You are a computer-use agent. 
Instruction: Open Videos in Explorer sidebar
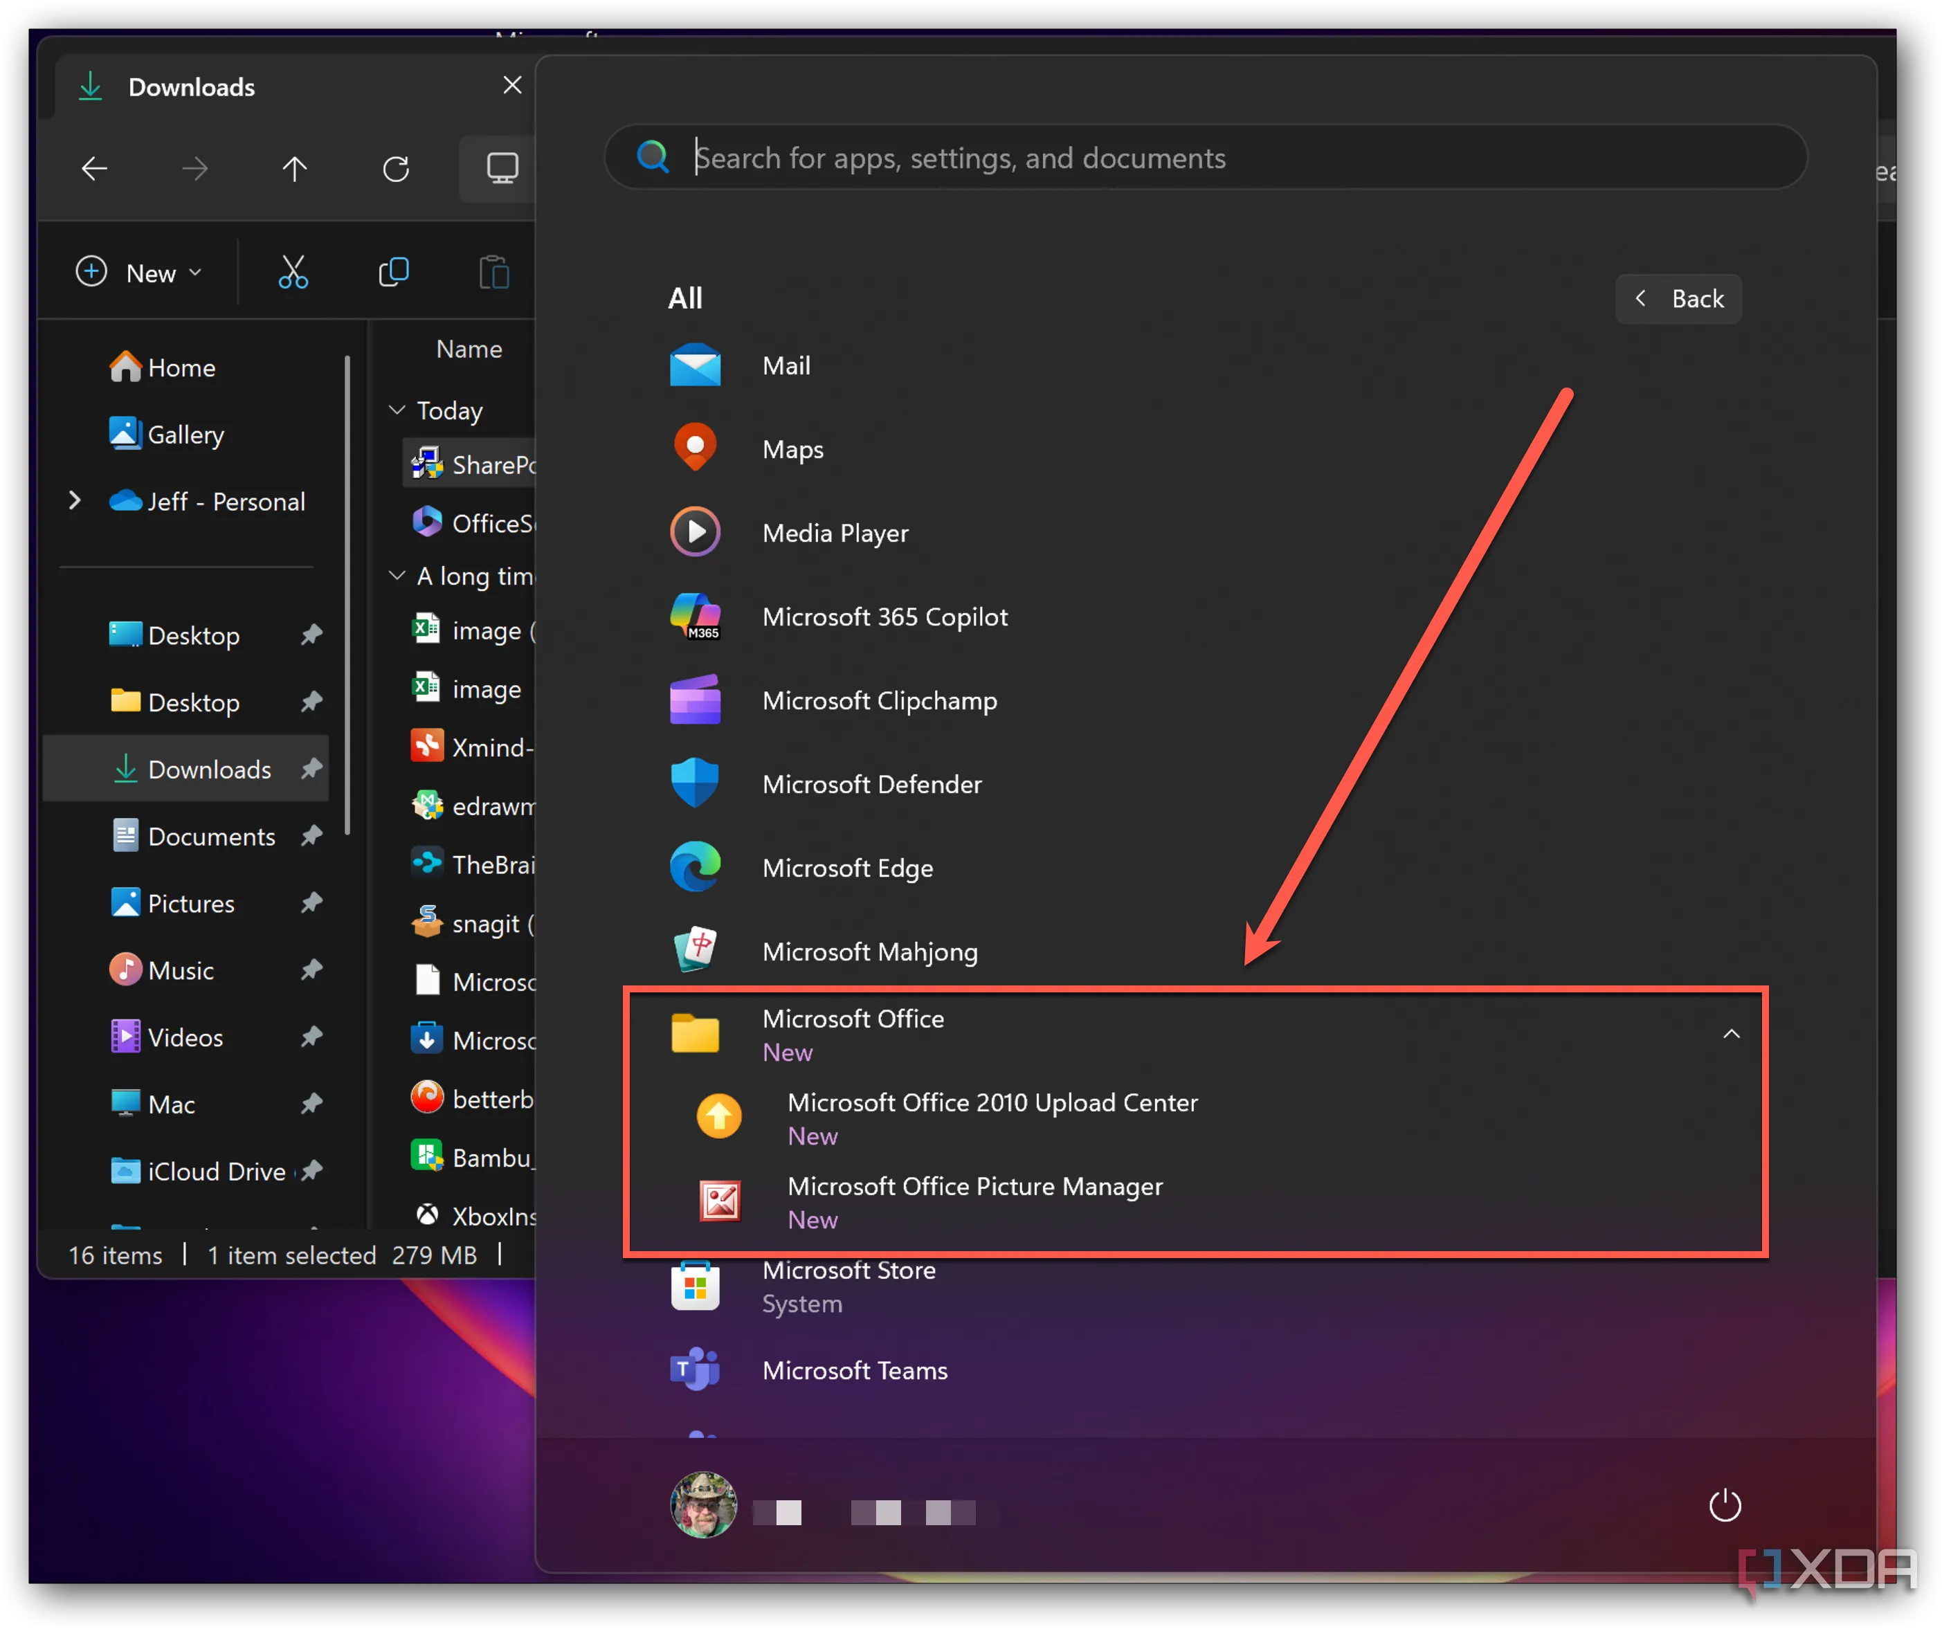[x=187, y=1037]
